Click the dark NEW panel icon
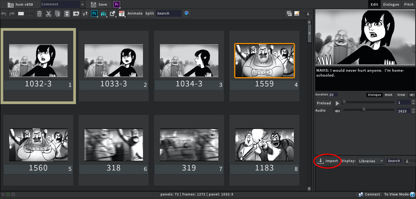This screenshot has width=416, height=199. [30, 13]
